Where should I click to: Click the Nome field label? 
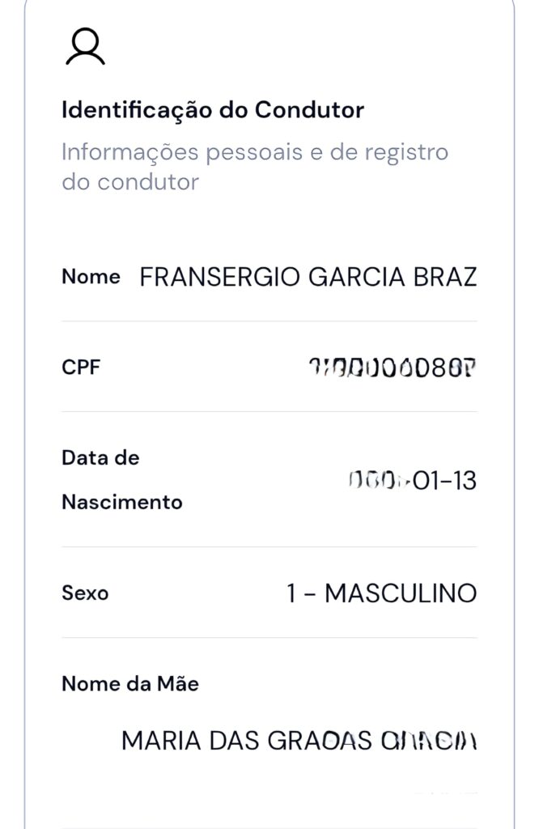pos(91,277)
